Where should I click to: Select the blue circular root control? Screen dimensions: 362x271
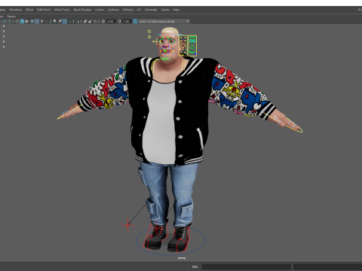170,240
